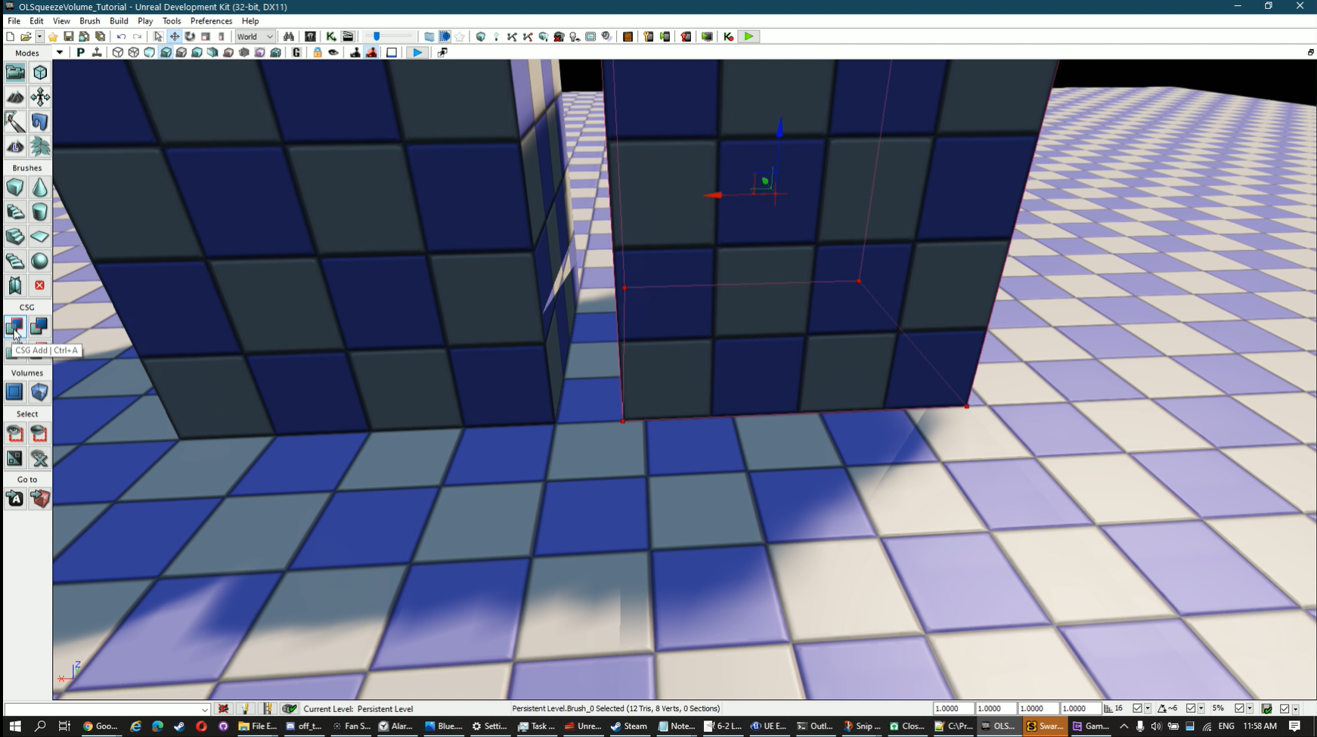The width and height of the screenshot is (1317, 737).
Task: Enable the Rotate widget mode tool
Action: click(190, 36)
